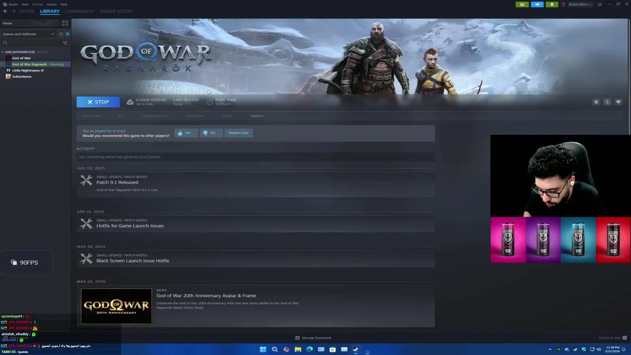Click the Cloud Status cloud icon
This screenshot has height=355, width=631.
click(130, 102)
